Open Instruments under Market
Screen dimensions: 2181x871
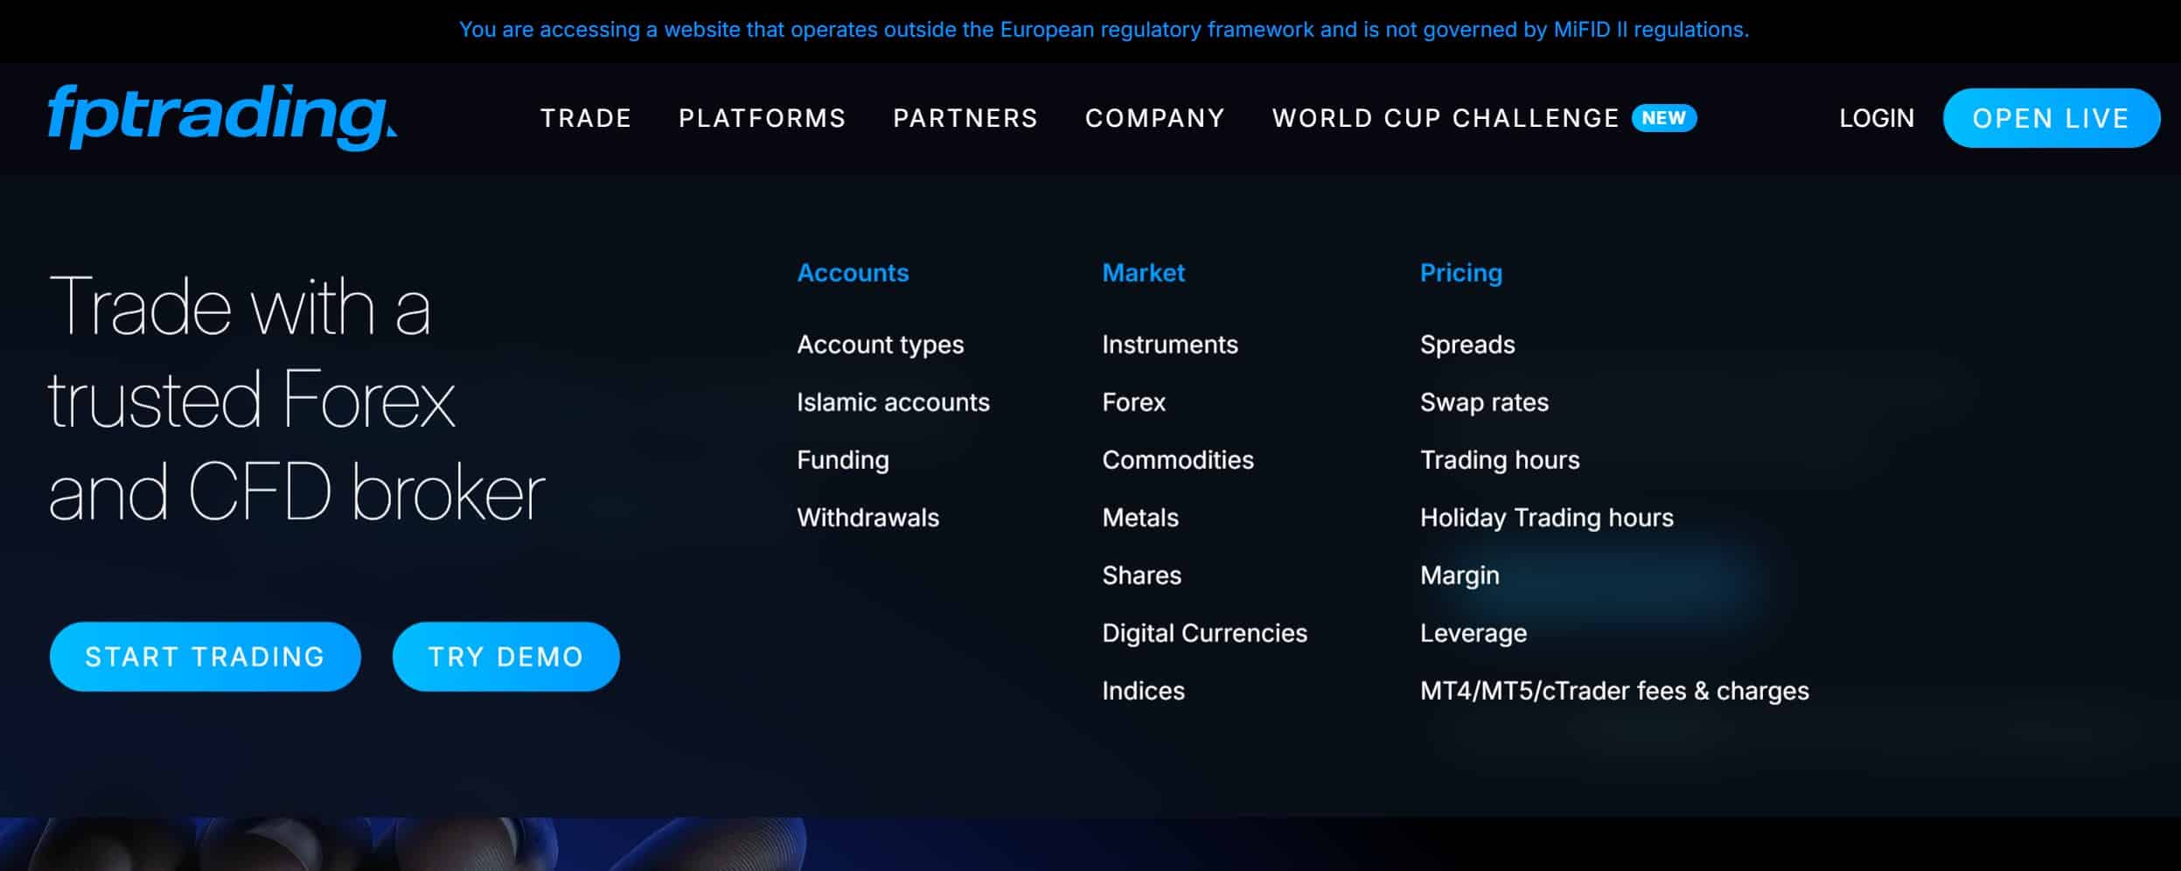(x=1170, y=345)
